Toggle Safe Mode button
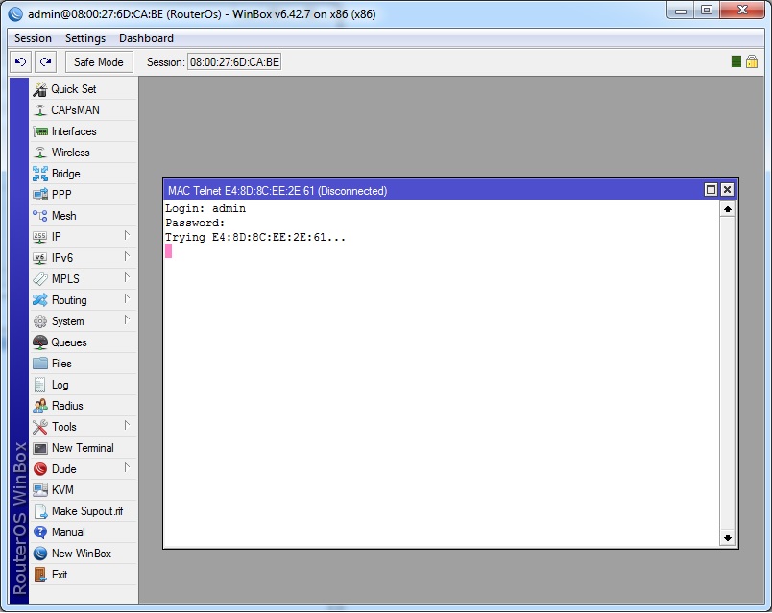Image resolution: width=772 pixels, height=613 pixels. coord(99,62)
